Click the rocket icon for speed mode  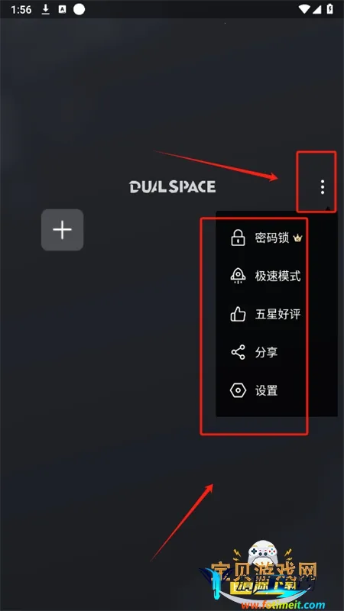[x=238, y=276]
